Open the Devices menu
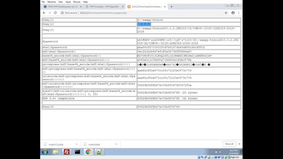The image size is (283, 159). click(x=76, y=2)
